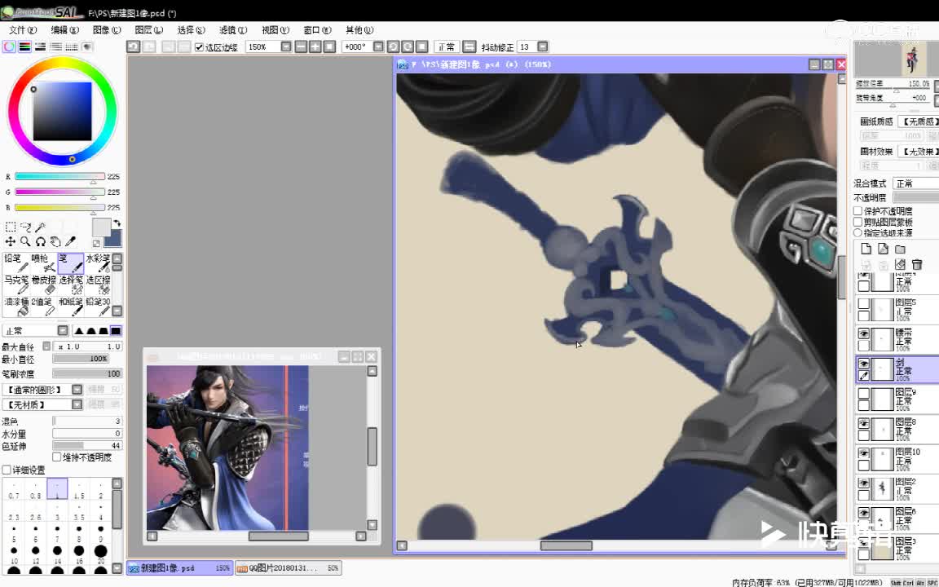Viewport: 939px width, 587px height.
Task: Expand the 【通常的圆形】 brush shape dropdown
Action: (x=77, y=390)
